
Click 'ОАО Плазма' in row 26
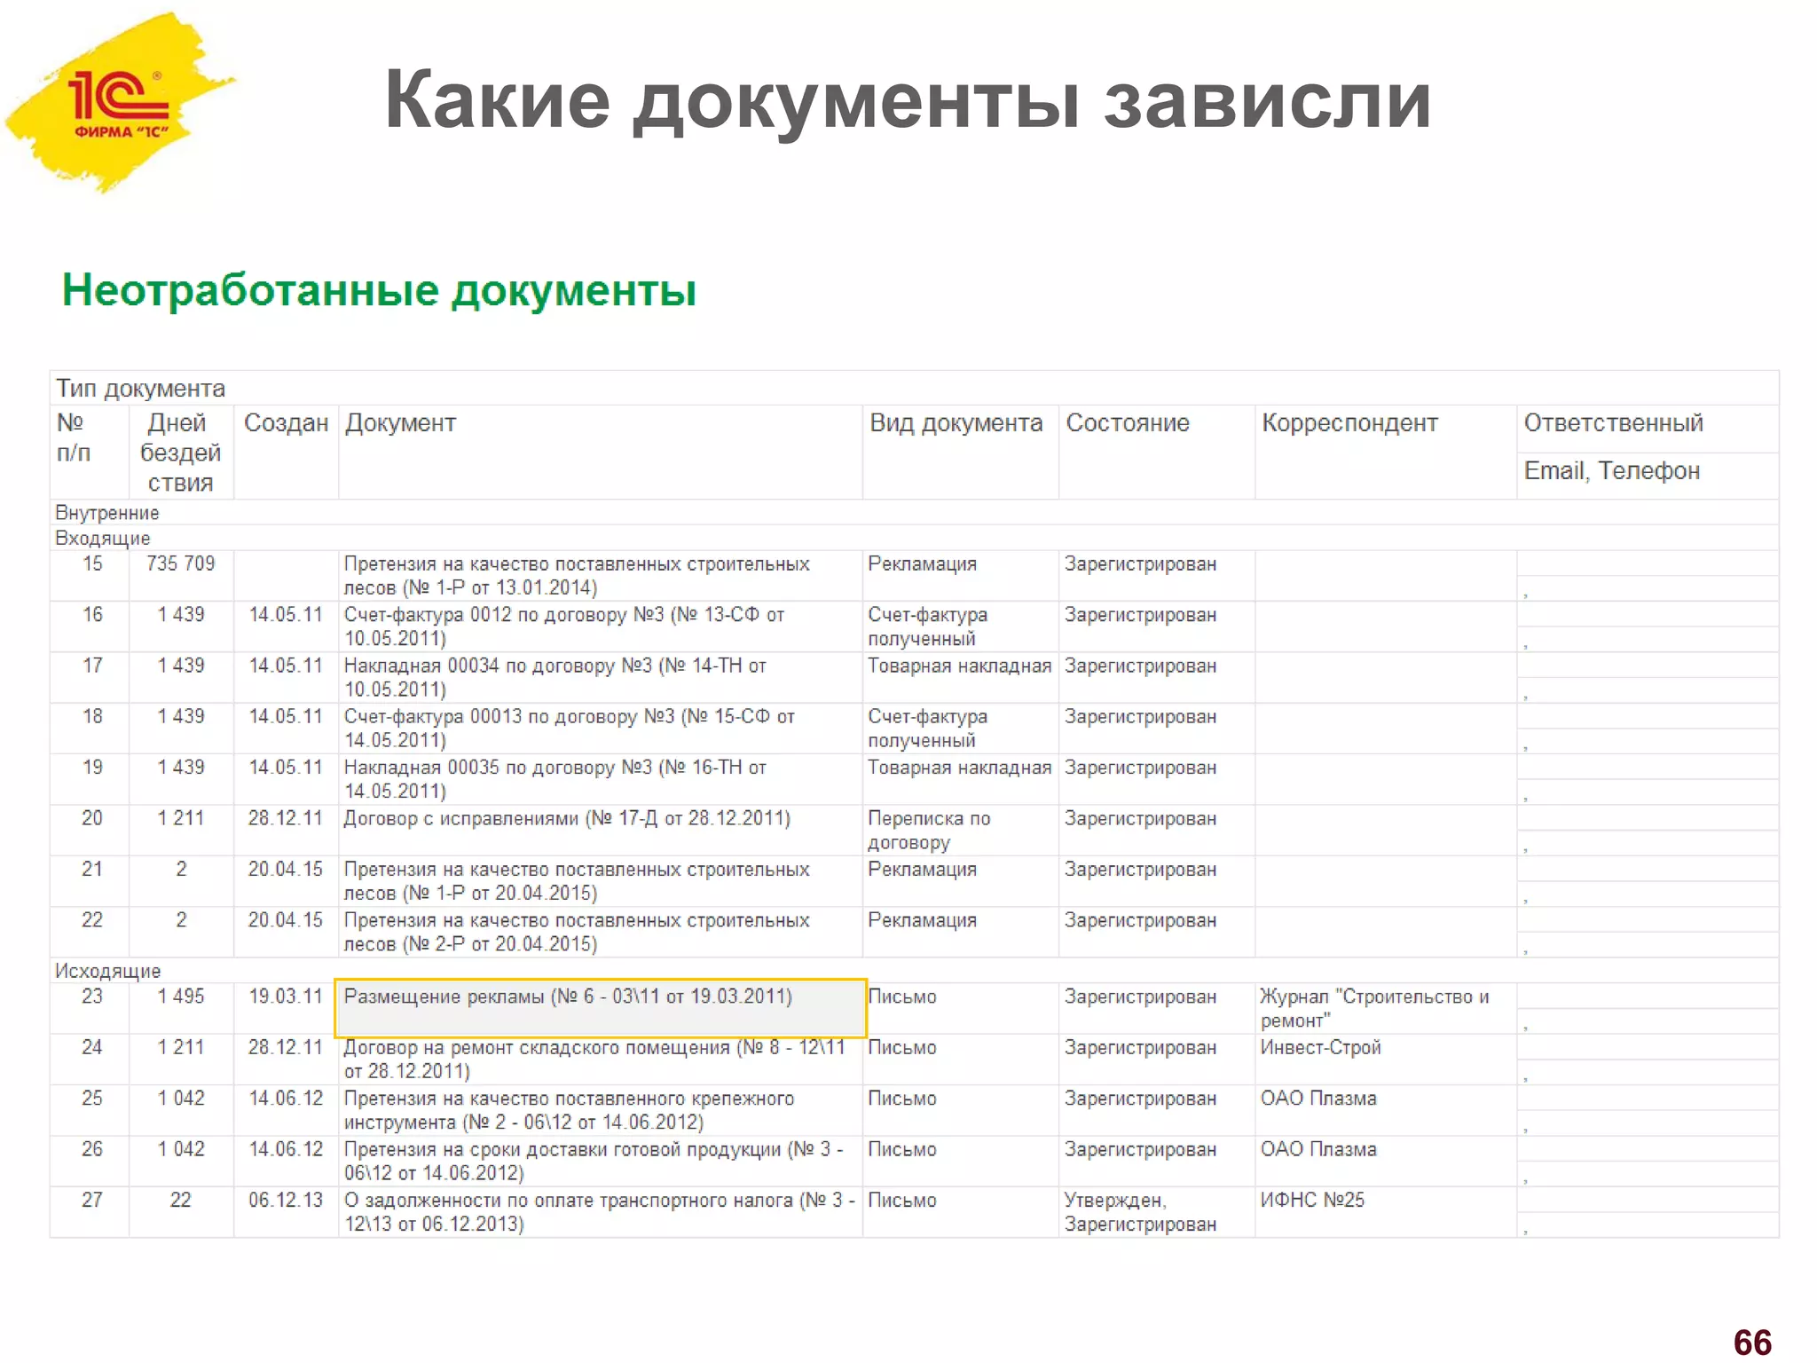click(x=1318, y=1149)
